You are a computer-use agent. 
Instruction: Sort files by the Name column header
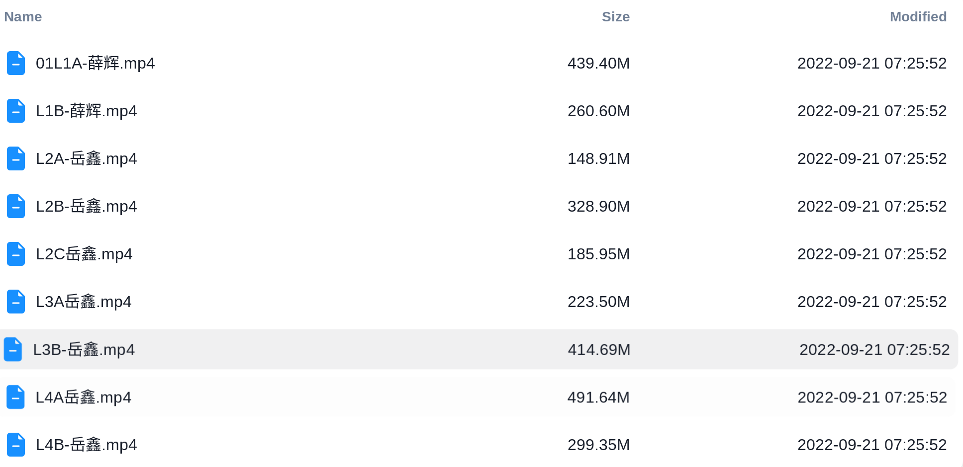click(x=23, y=17)
